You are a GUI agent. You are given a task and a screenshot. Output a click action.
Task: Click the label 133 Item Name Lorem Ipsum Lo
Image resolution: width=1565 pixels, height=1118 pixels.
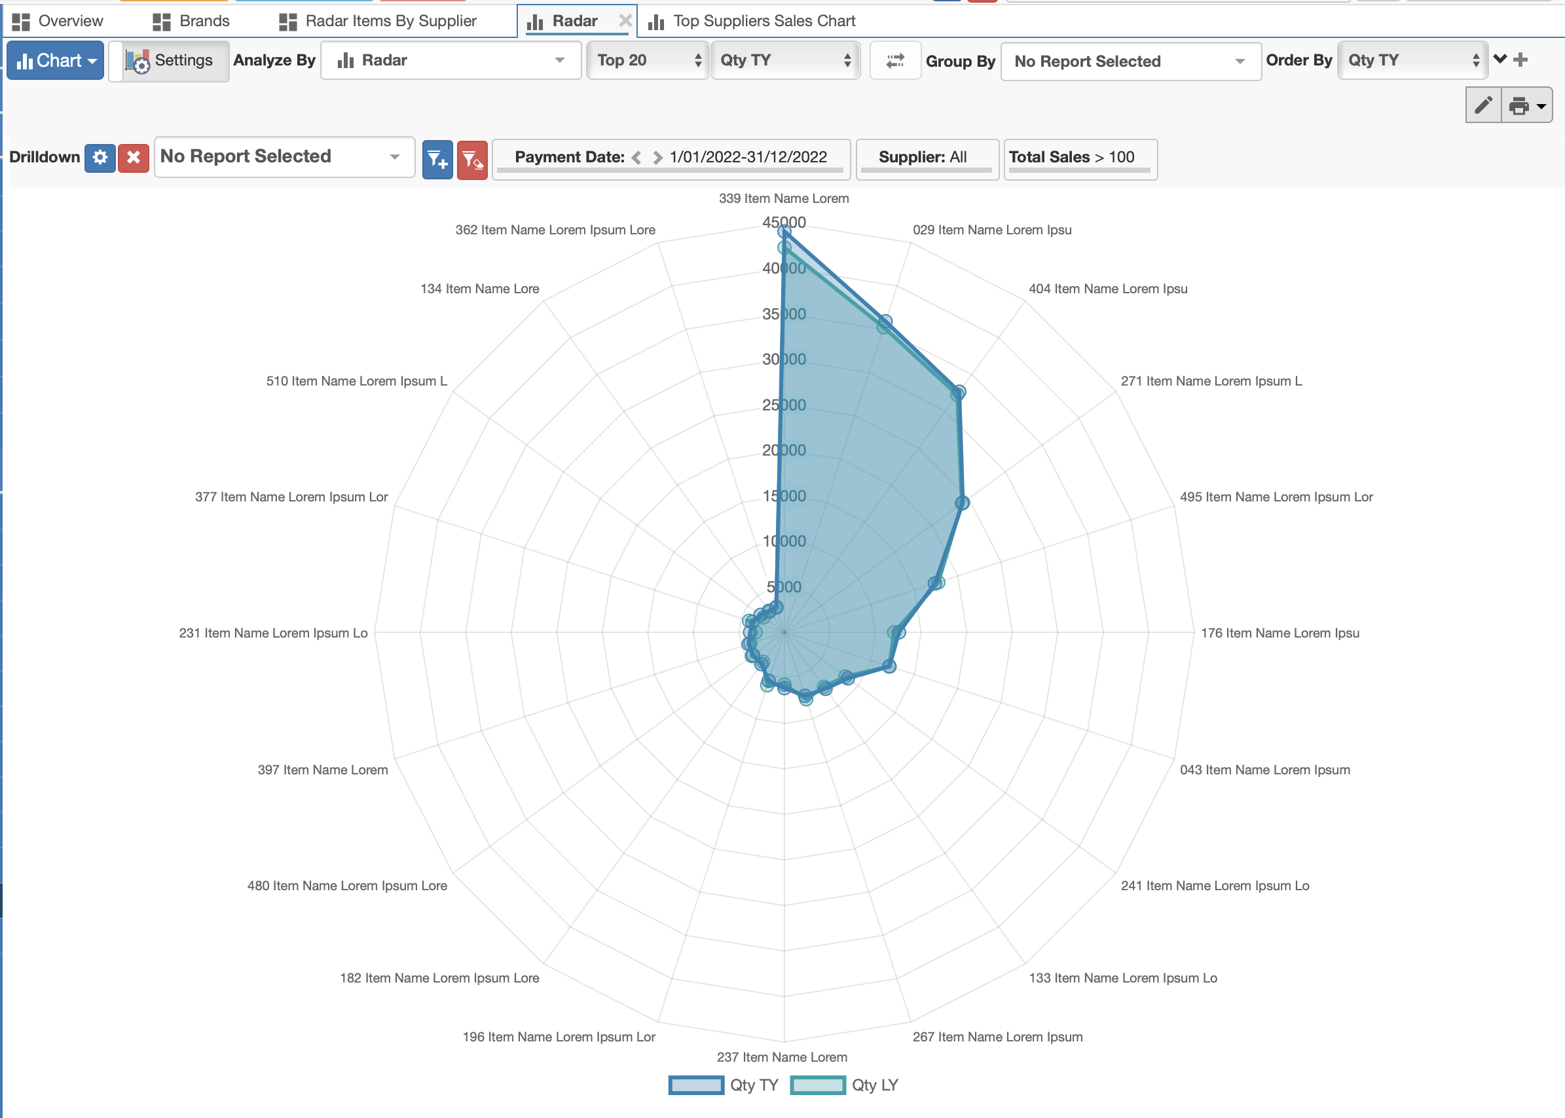click(x=1123, y=978)
